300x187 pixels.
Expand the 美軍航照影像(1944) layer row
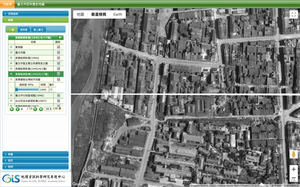point(11,58)
